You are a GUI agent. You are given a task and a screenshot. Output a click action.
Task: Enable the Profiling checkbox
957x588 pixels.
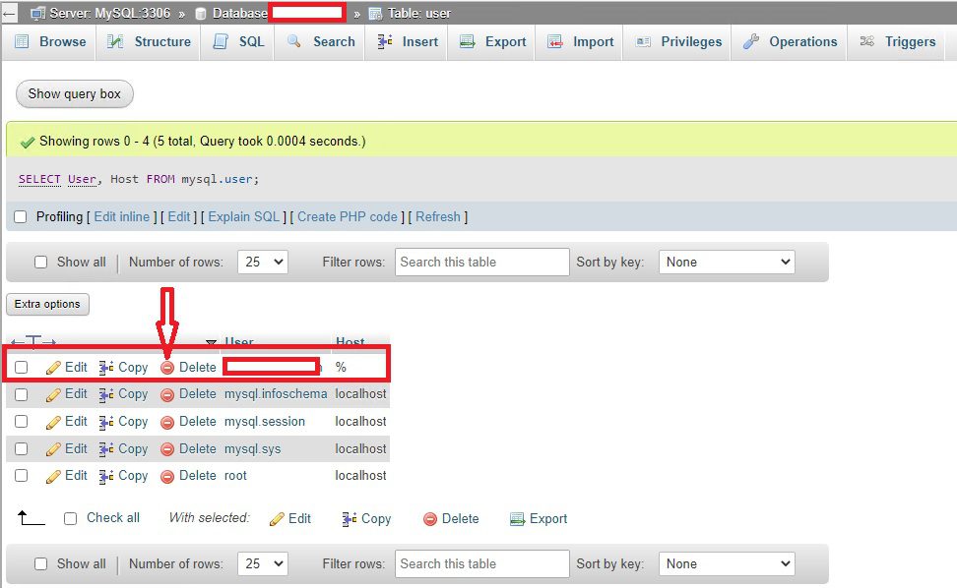20,216
